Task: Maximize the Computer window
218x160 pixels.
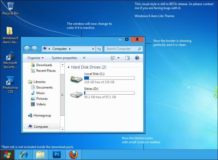Action: [127, 40]
